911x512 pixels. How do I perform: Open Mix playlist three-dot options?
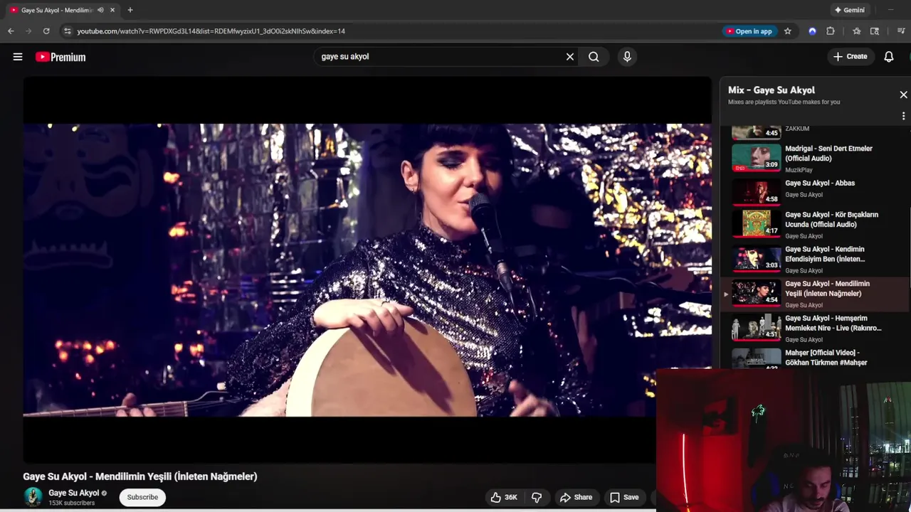tap(904, 116)
